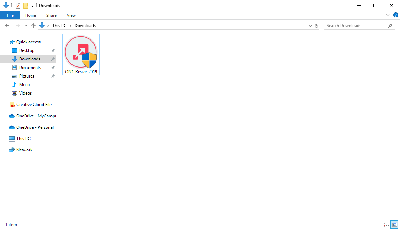Select This PC in the navigation pane

[23, 138]
